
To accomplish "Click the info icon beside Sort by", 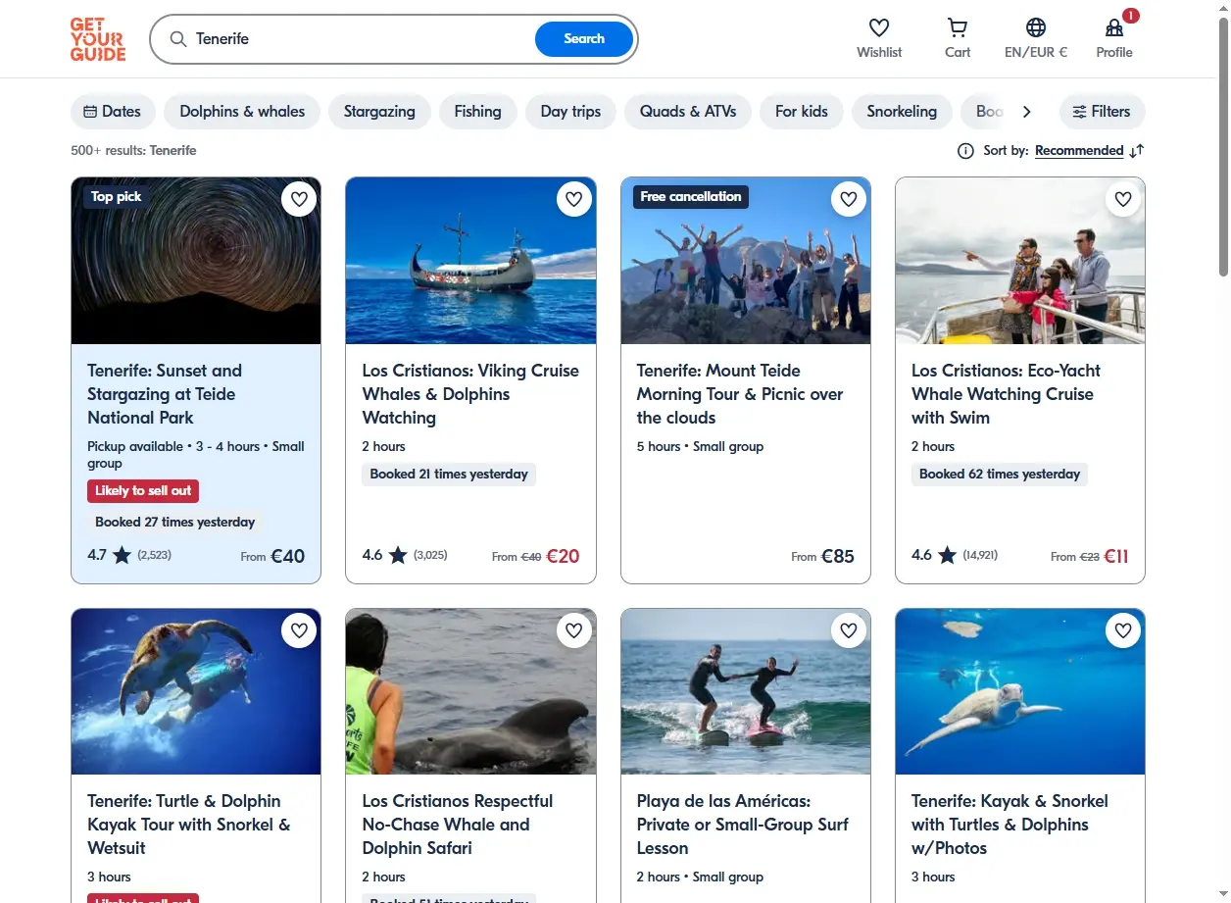I will click(965, 151).
